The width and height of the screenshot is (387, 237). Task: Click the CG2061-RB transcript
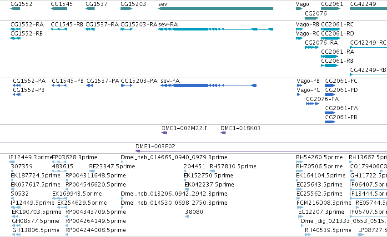click(x=330, y=66)
